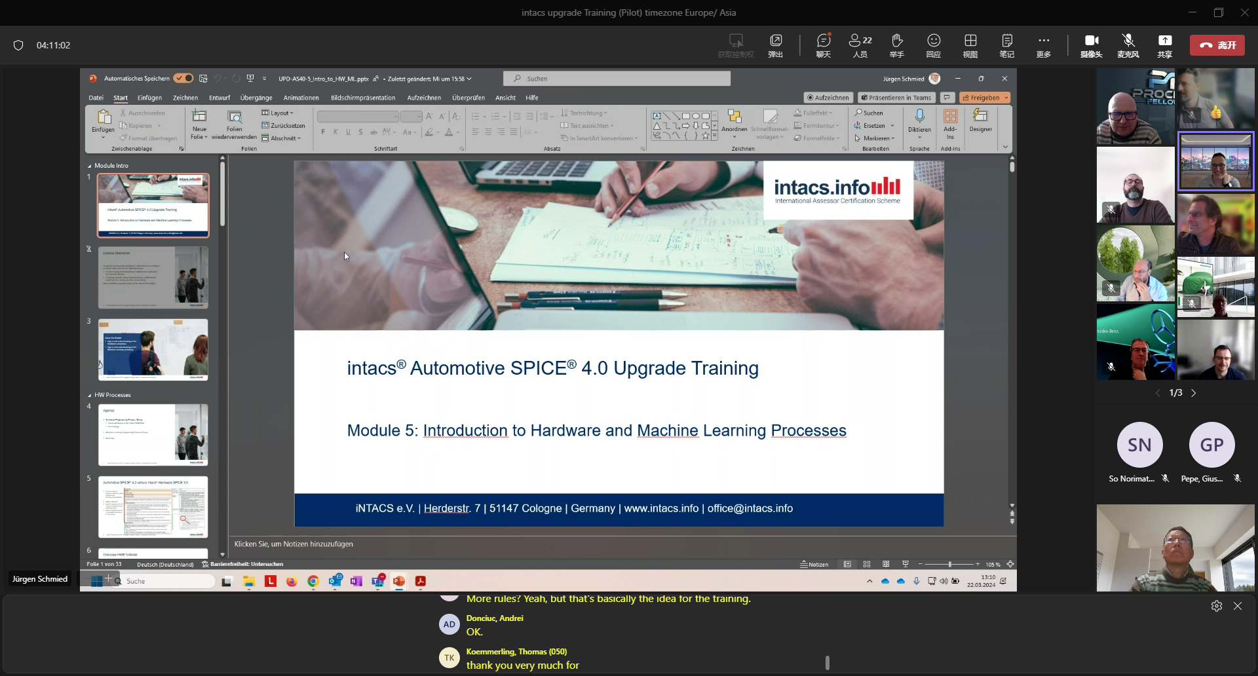Open the Add-Ins icon
Screen dimensions: 1258x676
point(950,117)
